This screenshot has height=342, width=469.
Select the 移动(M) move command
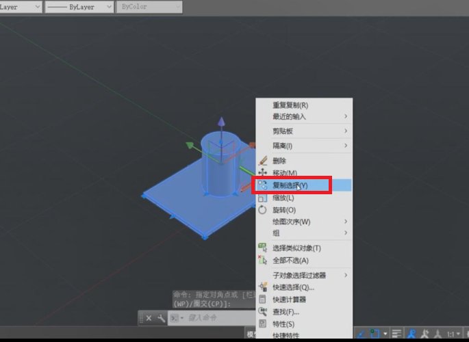click(x=304, y=173)
